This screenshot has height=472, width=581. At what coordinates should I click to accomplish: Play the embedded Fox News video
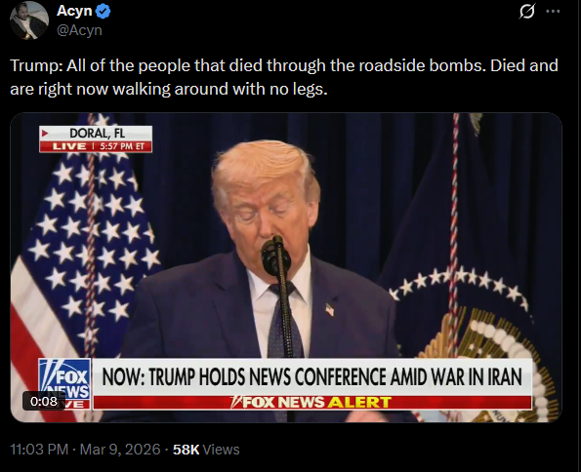pos(286,267)
